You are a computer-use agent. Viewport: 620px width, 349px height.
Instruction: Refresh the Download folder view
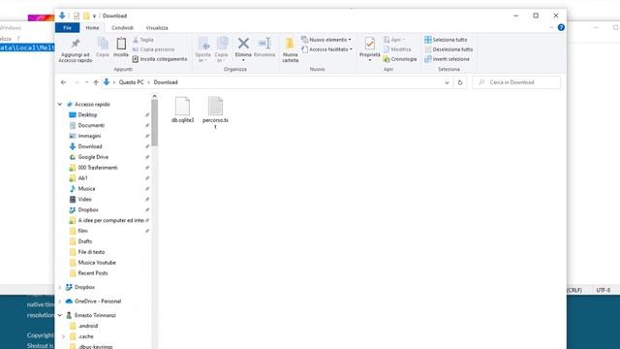[x=460, y=82]
